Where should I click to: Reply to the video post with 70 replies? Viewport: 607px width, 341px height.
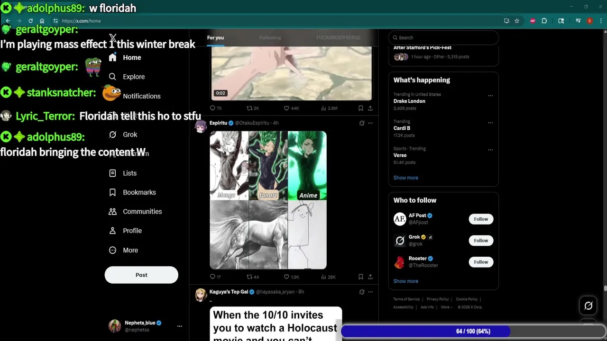coord(216,108)
